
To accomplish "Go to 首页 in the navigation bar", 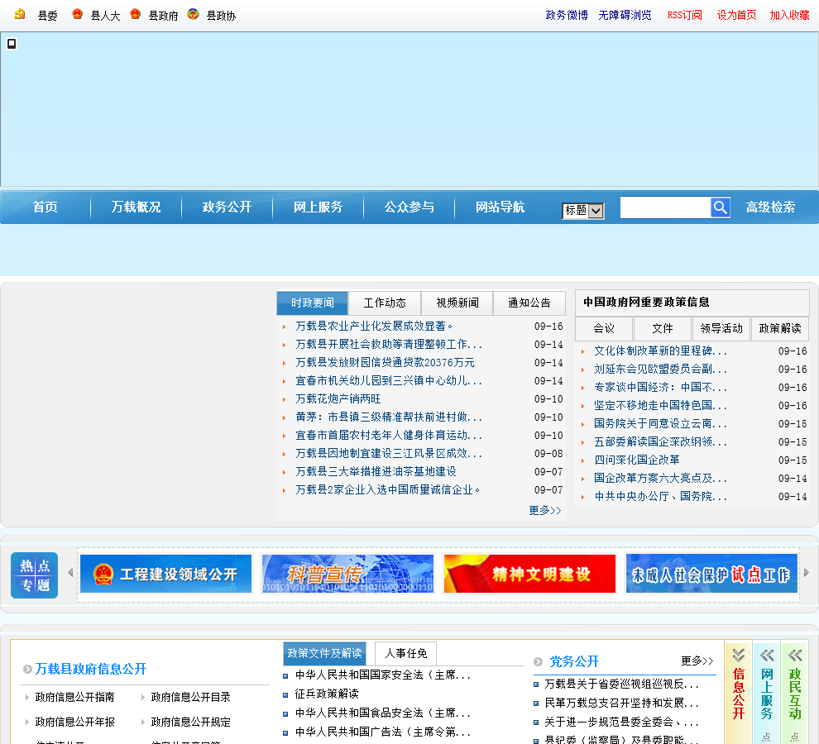I will [45, 207].
